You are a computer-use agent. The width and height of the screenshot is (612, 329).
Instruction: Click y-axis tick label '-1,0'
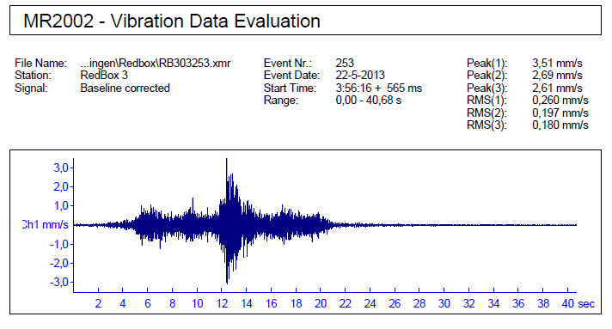click(x=59, y=244)
